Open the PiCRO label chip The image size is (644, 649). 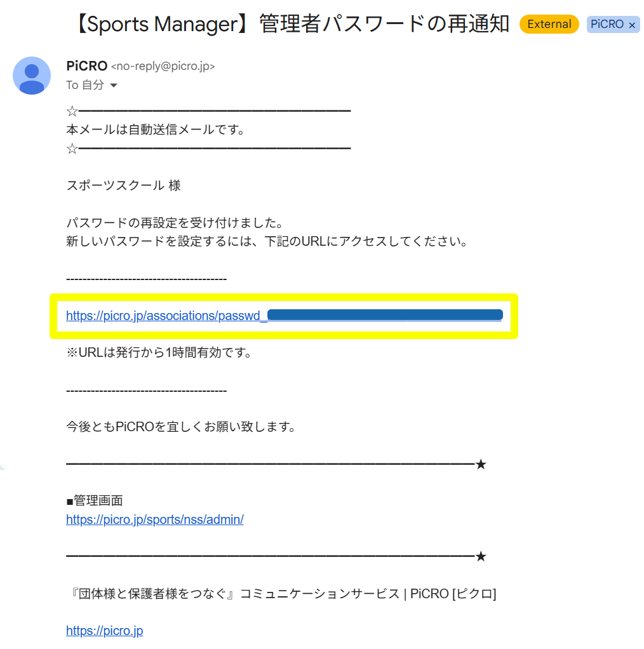607,24
